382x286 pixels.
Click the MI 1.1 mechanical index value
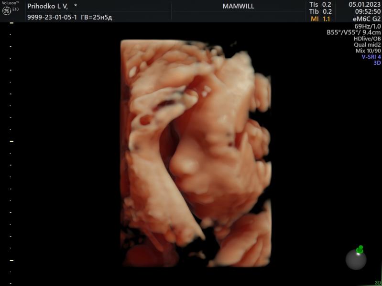(320, 19)
